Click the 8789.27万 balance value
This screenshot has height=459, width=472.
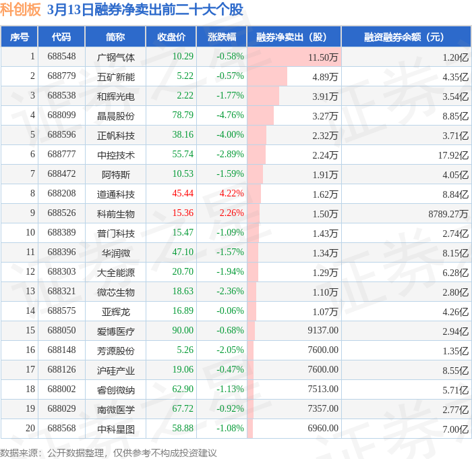tap(448, 214)
